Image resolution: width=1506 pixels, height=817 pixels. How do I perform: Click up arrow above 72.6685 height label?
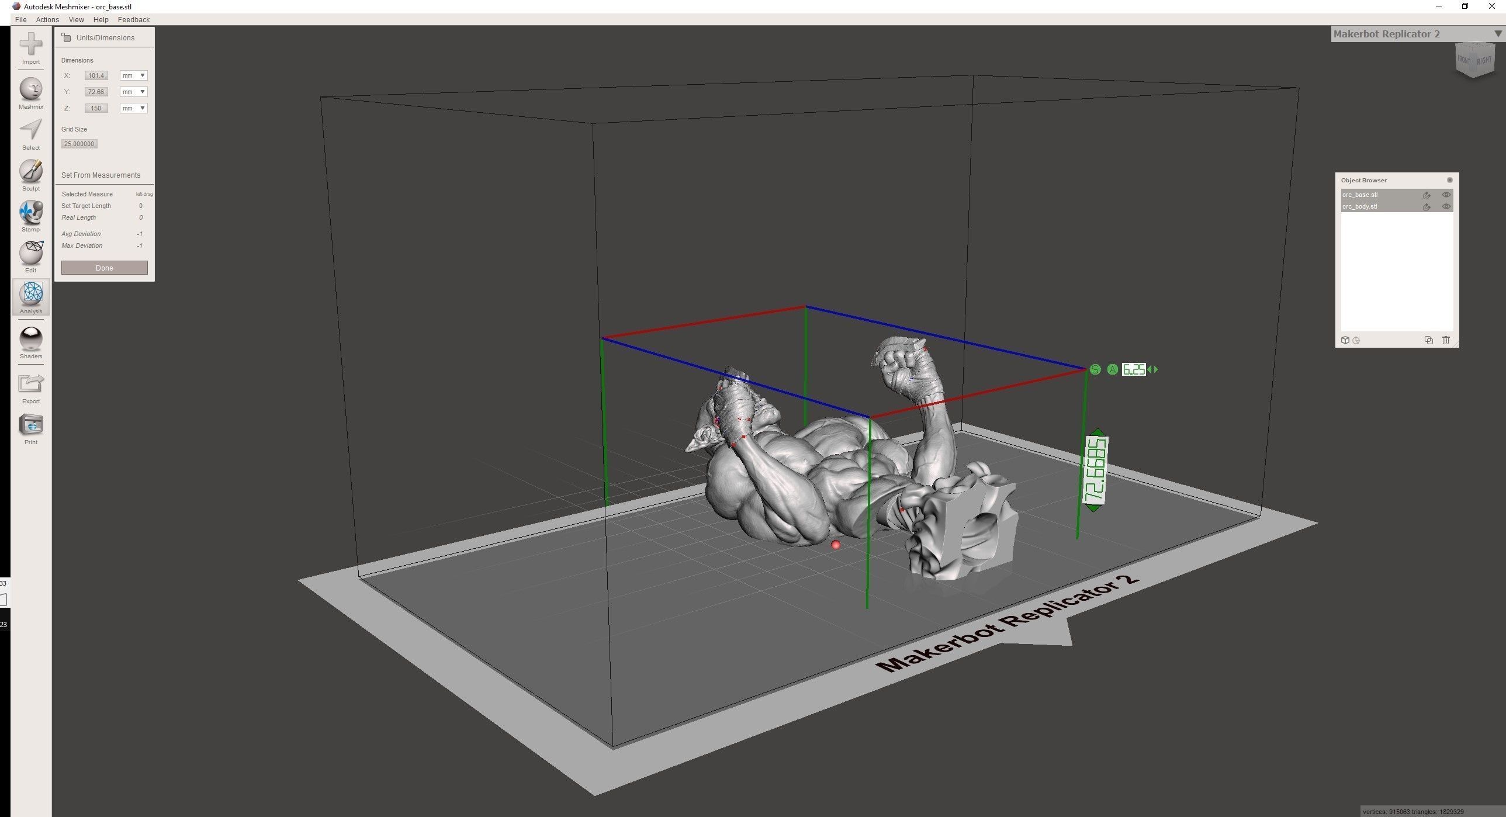(1098, 433)
